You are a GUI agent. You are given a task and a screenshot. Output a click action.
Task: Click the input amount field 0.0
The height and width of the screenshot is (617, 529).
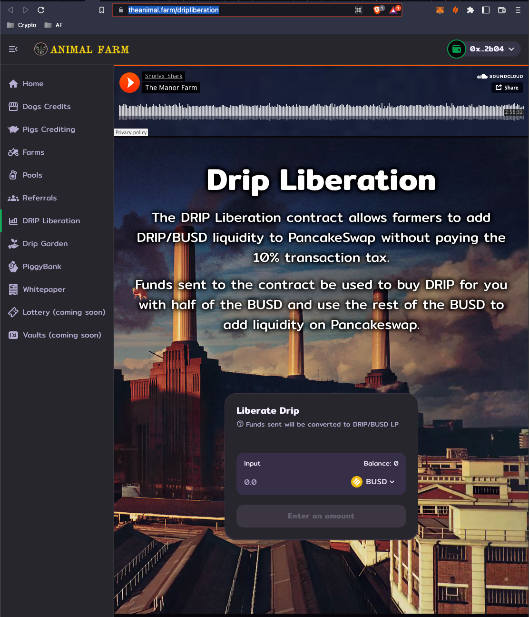coord(290,482)
